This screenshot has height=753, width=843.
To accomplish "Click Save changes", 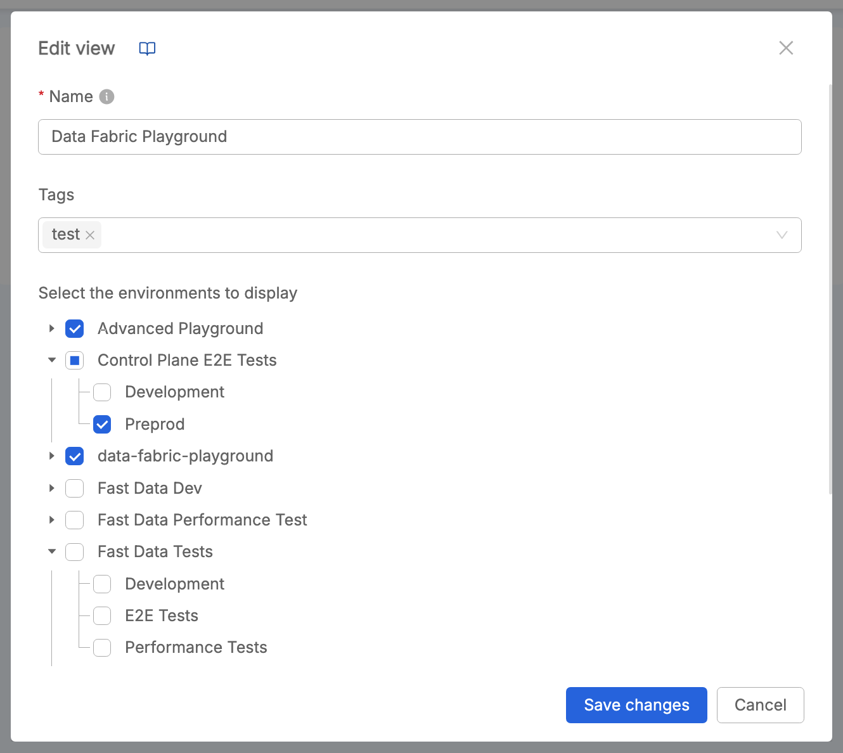I will 636,705.
